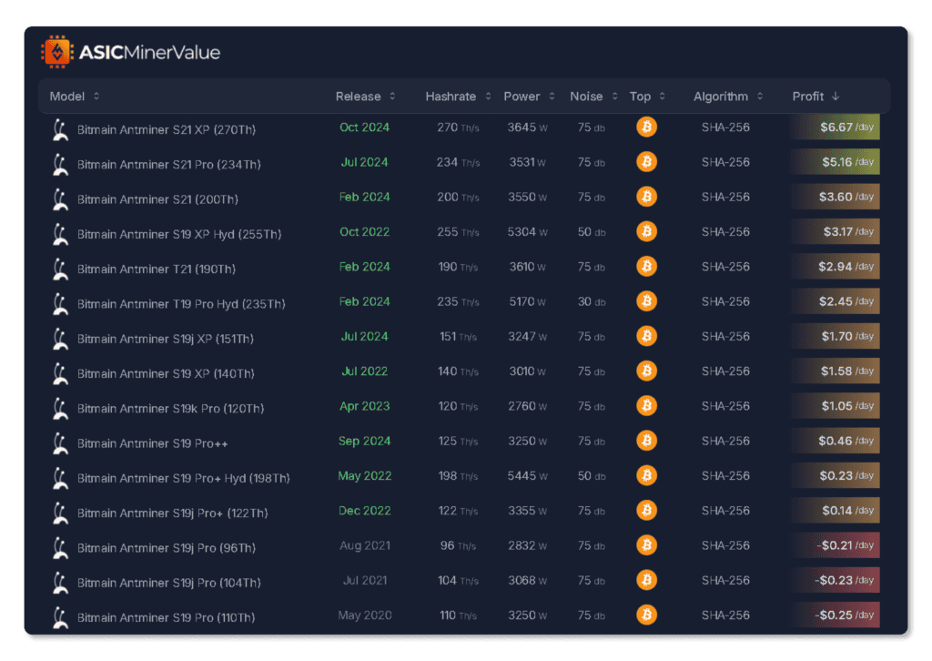Click Bitcoin icon in S19j Pro (104Th) row
The width and height of the screenshot is (932, 661).
(x=647, y=580)
